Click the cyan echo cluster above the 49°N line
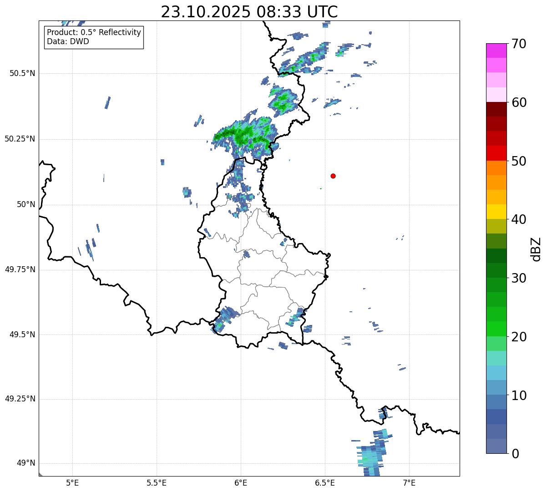This screenshot has width=547, height=492. coord(371,455)
